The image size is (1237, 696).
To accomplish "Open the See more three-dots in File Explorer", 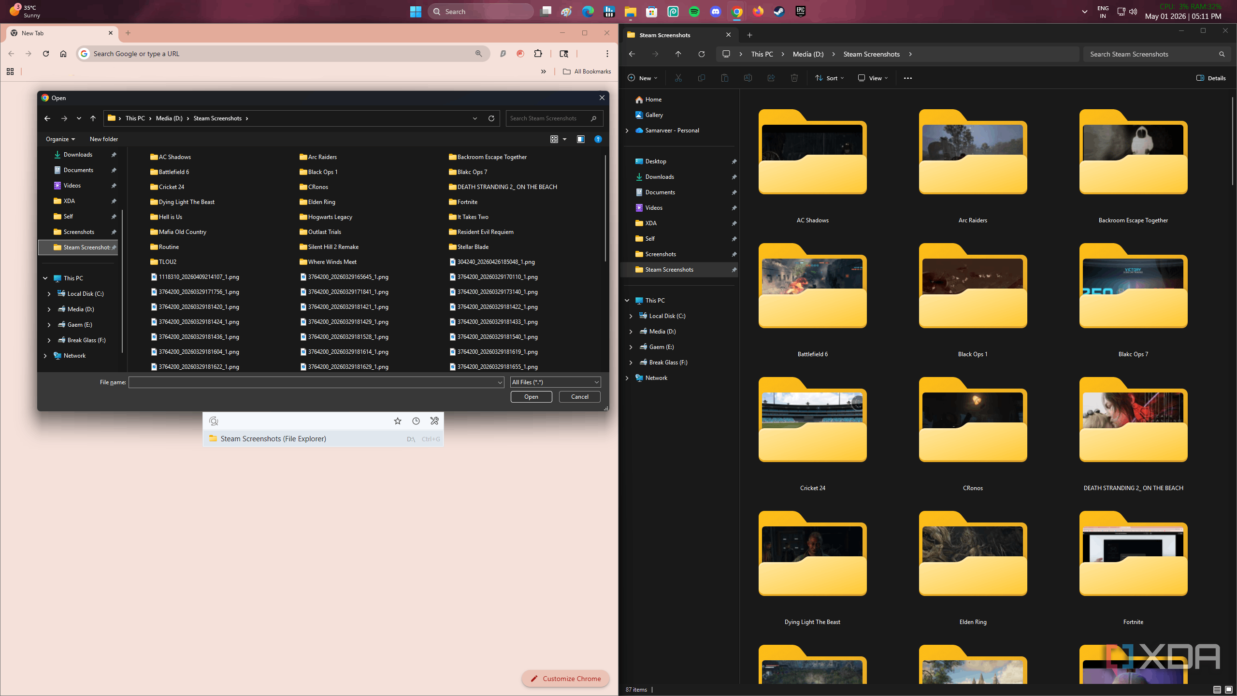I will point(908,78).
